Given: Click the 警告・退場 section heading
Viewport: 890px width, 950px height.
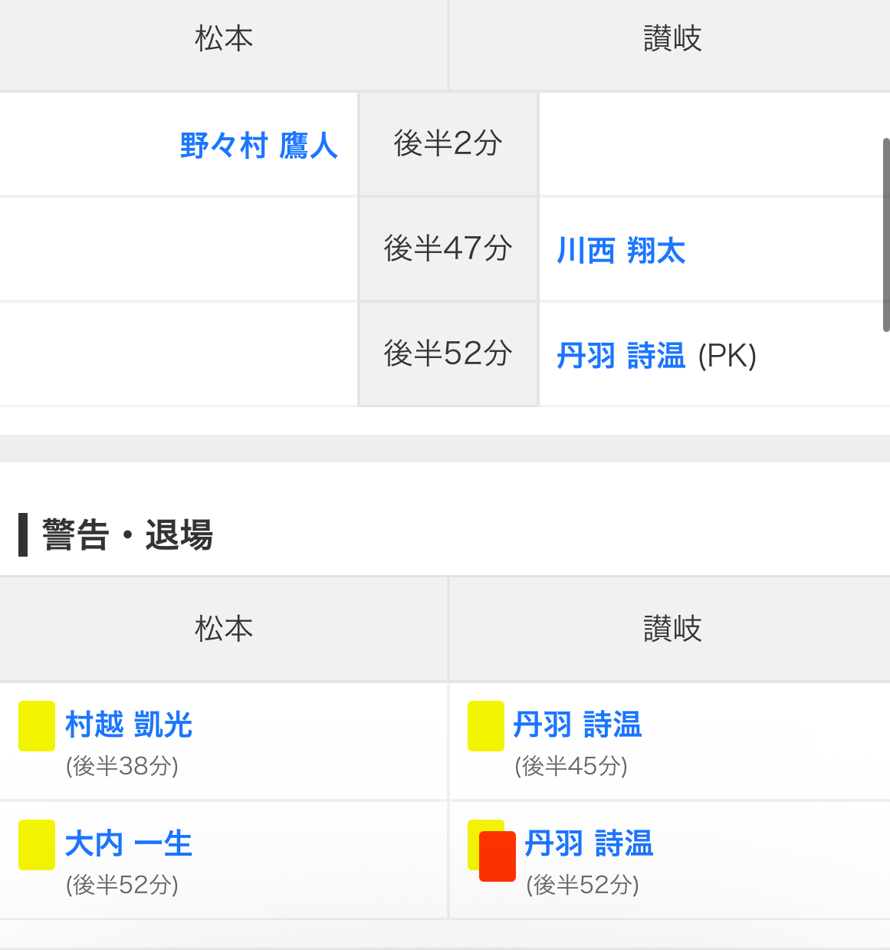Looking at the screenshot, I should [127, 534].
